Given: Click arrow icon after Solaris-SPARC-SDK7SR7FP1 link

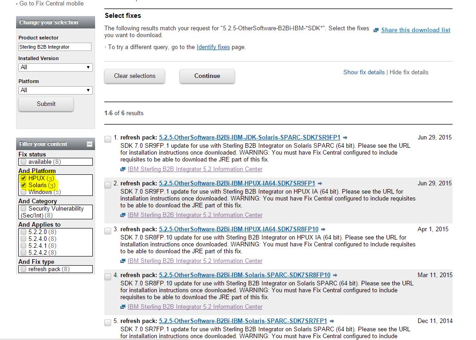Looking at the screenshot, I should tap(331, 321).
